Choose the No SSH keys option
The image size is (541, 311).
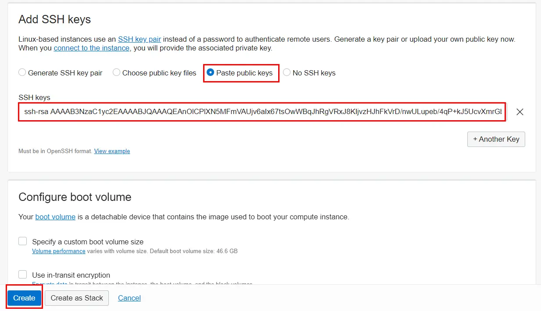pos(287,73)
